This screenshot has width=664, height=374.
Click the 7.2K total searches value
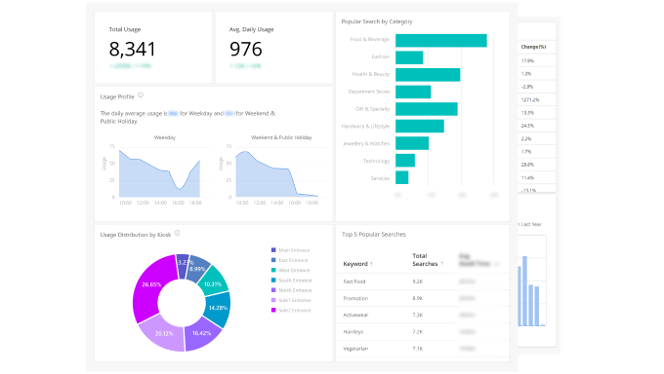[x=418, y=332]
